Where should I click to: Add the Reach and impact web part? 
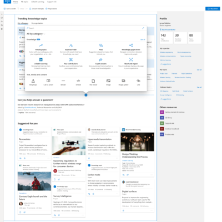click(x=131, y=63)
